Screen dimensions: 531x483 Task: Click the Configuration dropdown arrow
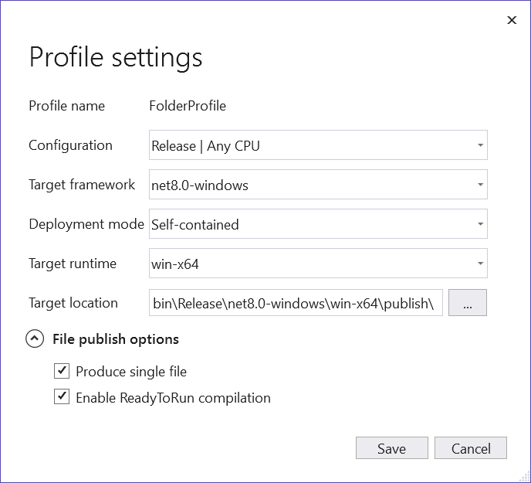click(x=480, y=145)
